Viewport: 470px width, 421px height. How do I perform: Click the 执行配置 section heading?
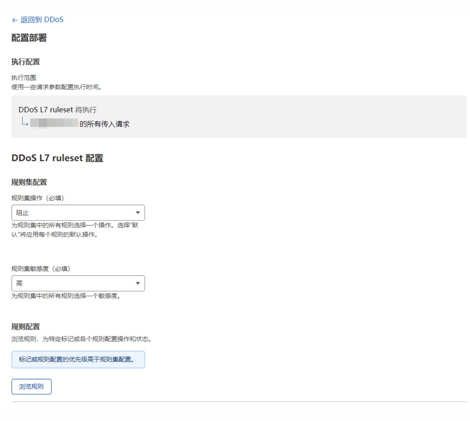26,62
